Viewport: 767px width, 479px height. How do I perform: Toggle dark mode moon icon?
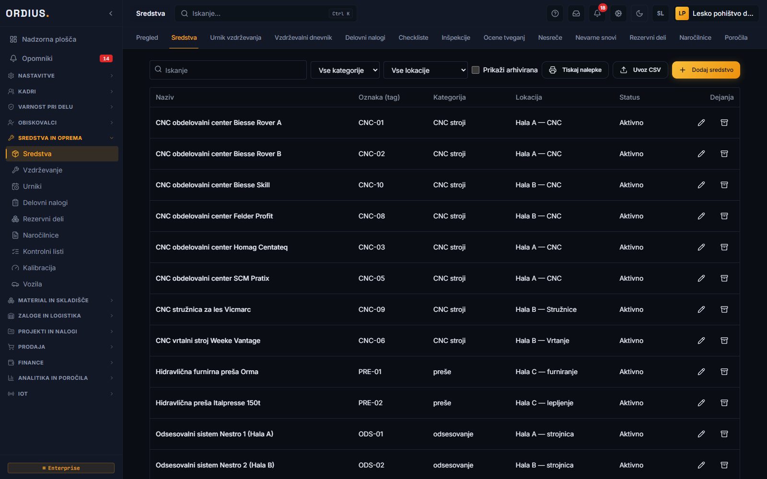[x=639, y=13]
